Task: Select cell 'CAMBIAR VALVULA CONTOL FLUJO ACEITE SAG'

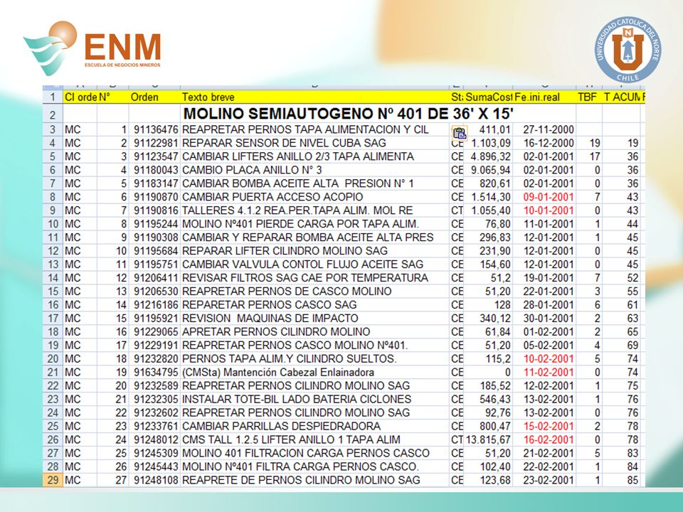Action: 315,265
